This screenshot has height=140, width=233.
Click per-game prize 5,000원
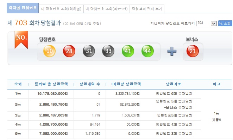(x=134, y=134)
